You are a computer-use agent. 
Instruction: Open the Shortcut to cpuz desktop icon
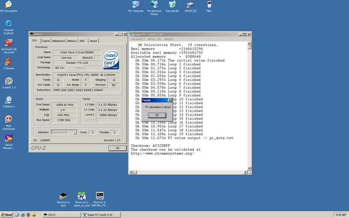click(63, 195)
